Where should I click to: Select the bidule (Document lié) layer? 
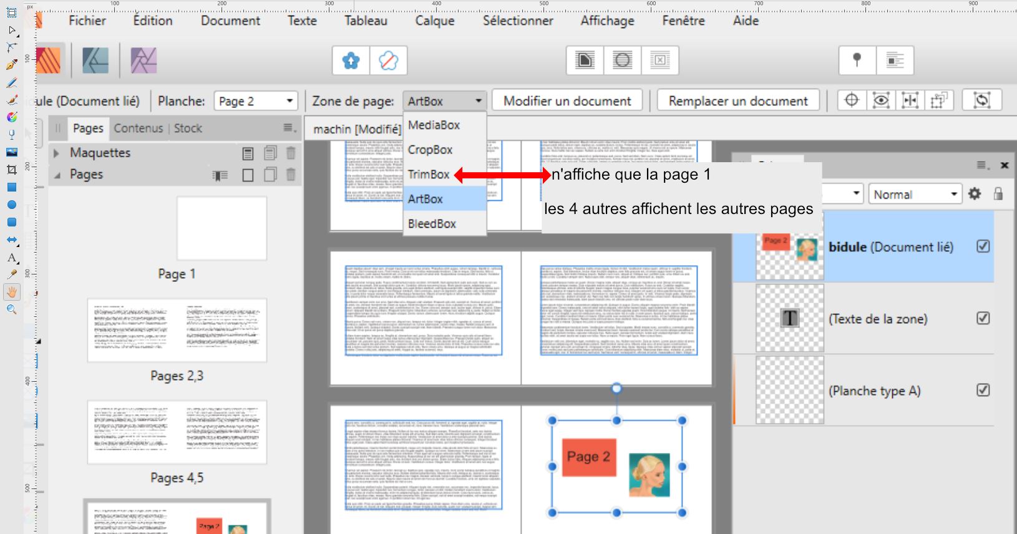863,246
